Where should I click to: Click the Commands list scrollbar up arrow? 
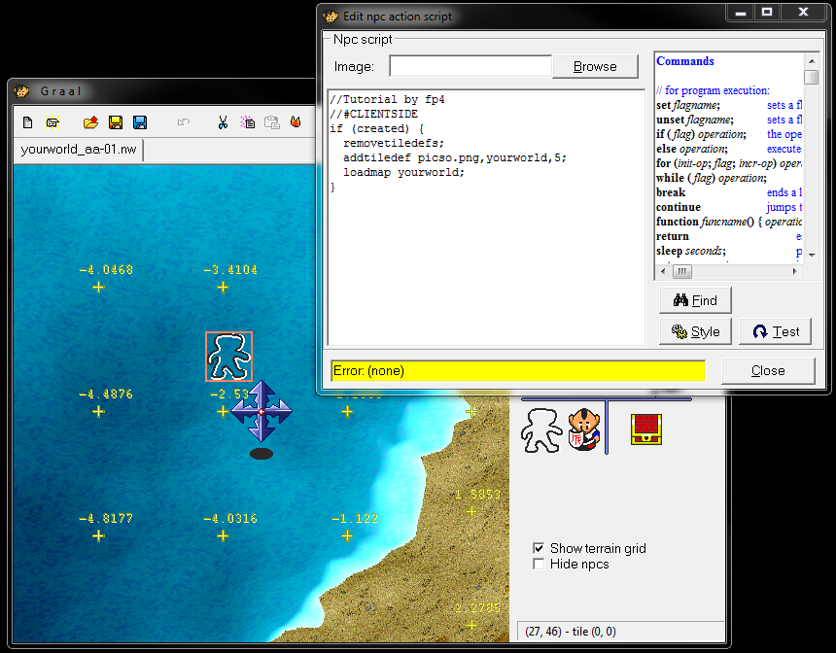811,61
